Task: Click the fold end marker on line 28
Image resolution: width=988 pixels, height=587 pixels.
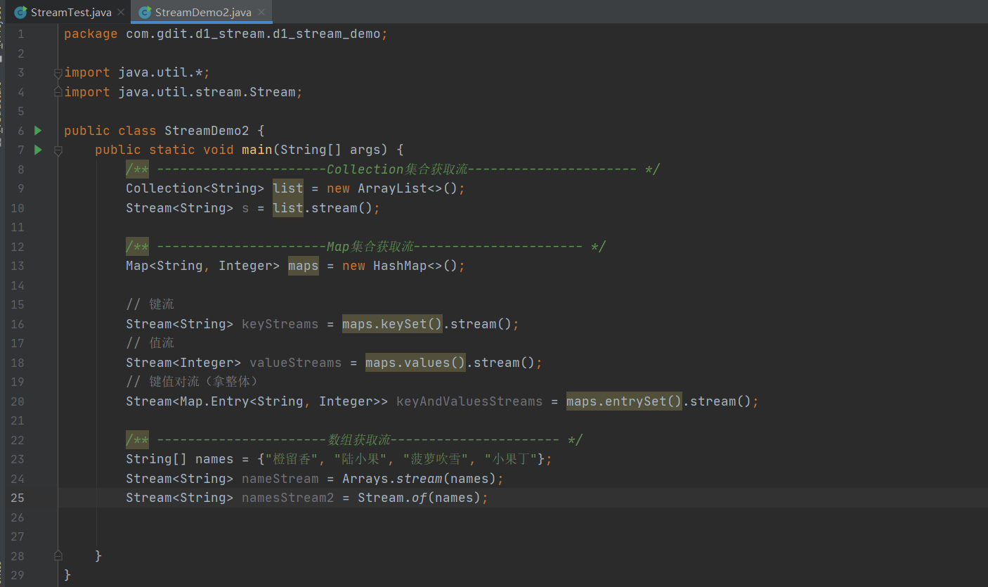Action: 58,555
